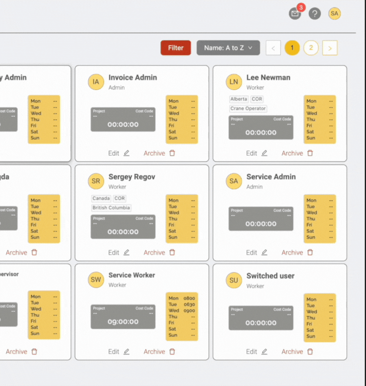Click the Wed 0900 entry on Service Worker schedule
Image resolution: width=366 pixels, height=386 pixels.
[182, 311]
